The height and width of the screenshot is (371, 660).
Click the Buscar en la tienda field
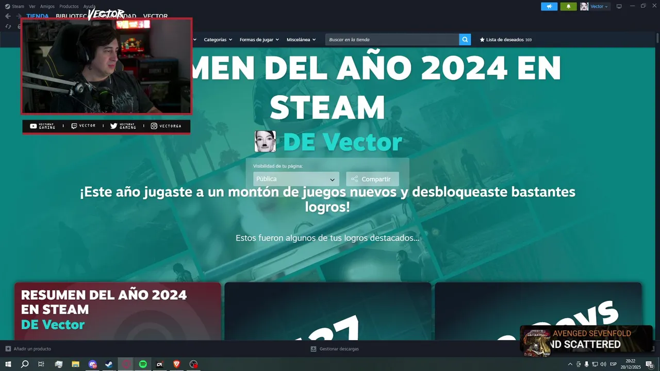tap(392, 40)
